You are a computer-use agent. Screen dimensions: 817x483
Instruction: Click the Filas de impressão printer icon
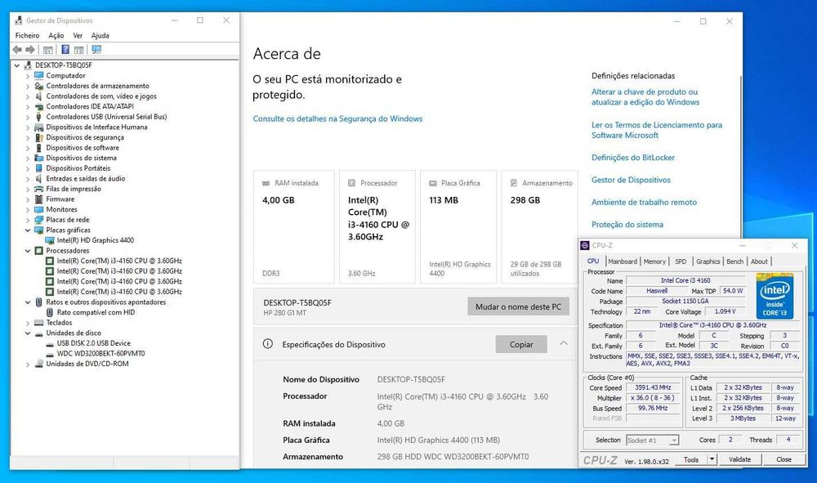(x=38, y=189)
